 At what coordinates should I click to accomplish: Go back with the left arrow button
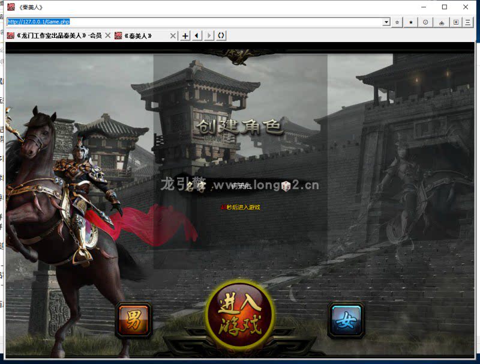tap(197, 36)
